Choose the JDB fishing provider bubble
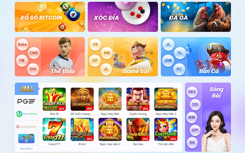Viewport: 245px width, 153px height. pyautogui.click(x=168, y=61)
